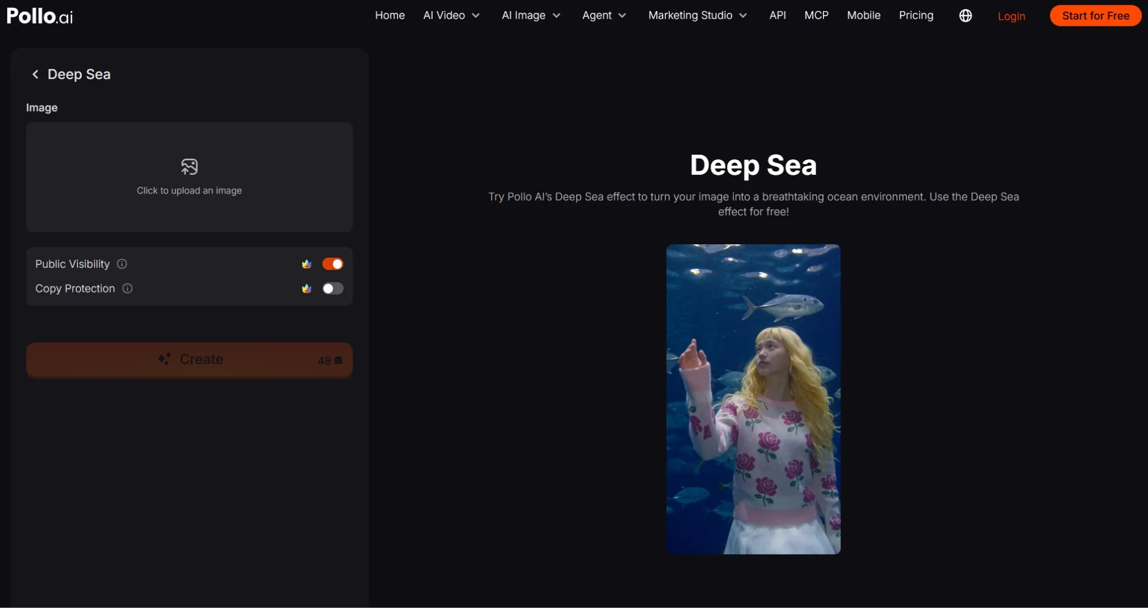Click the Create button label
The height and width of the screenshot is (608, 1148).
coord(201,359)
